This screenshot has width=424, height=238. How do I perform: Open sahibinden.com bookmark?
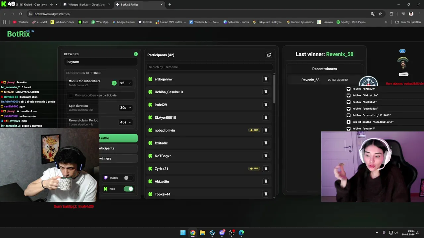pos(62,22)
